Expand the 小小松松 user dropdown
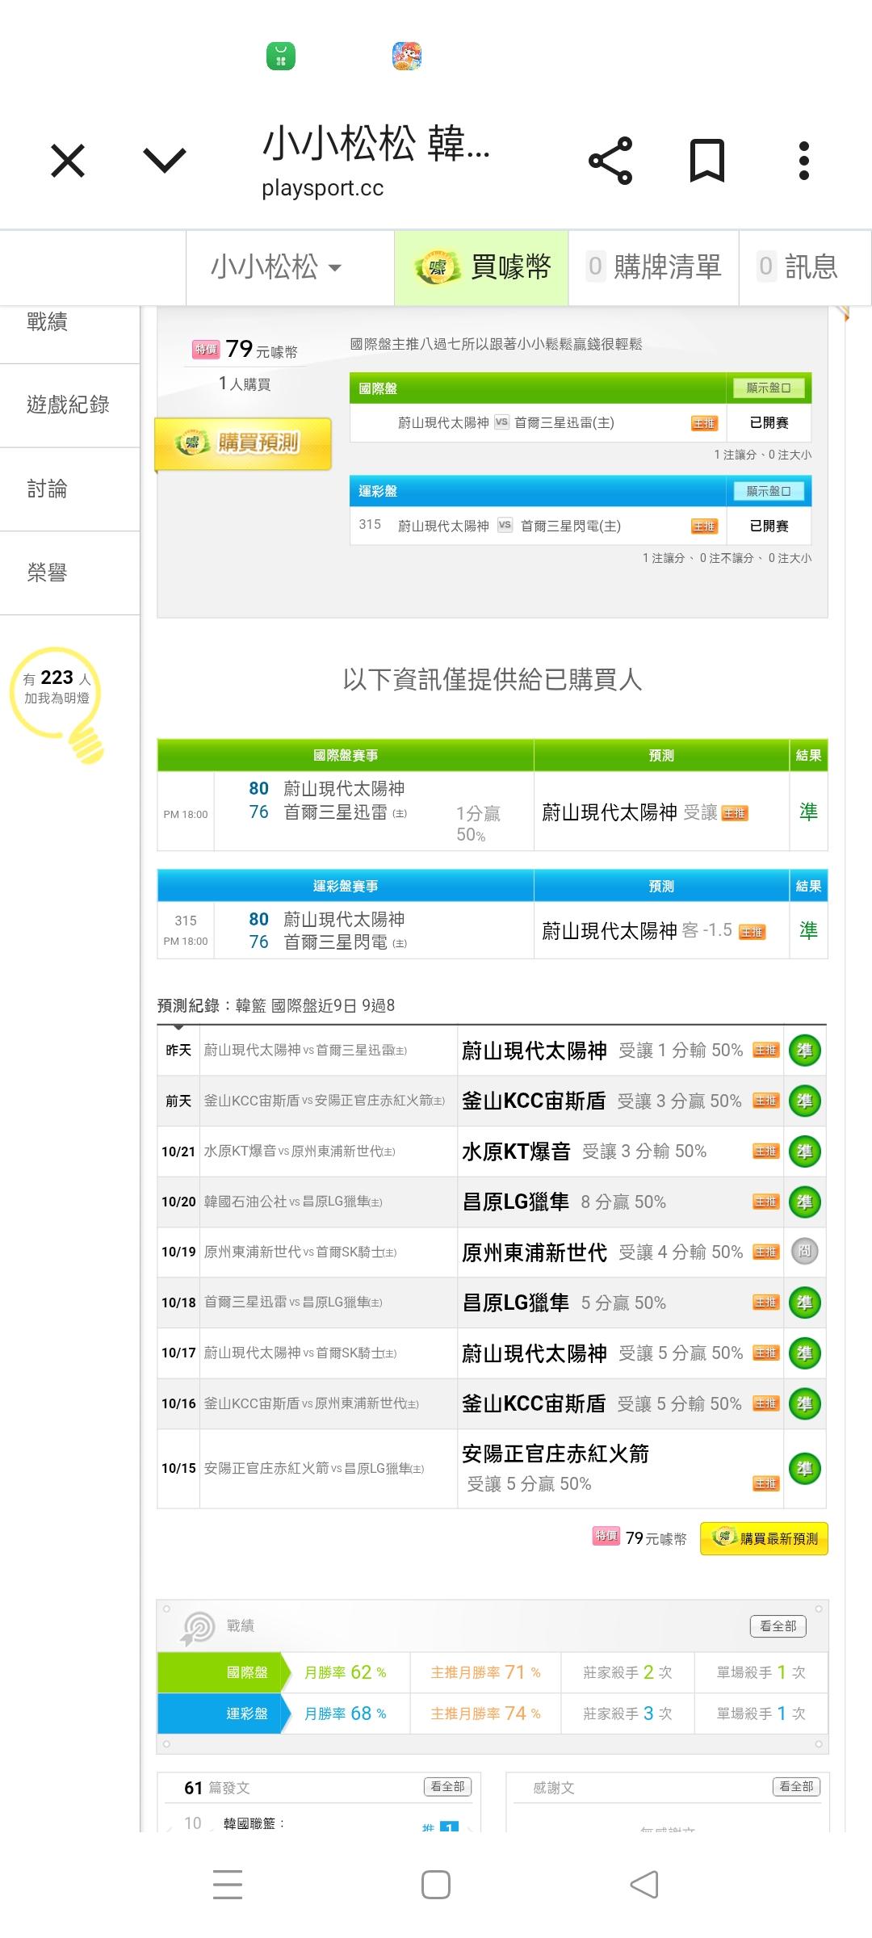Screen dimensions: 872x1938 coord(275,267)
